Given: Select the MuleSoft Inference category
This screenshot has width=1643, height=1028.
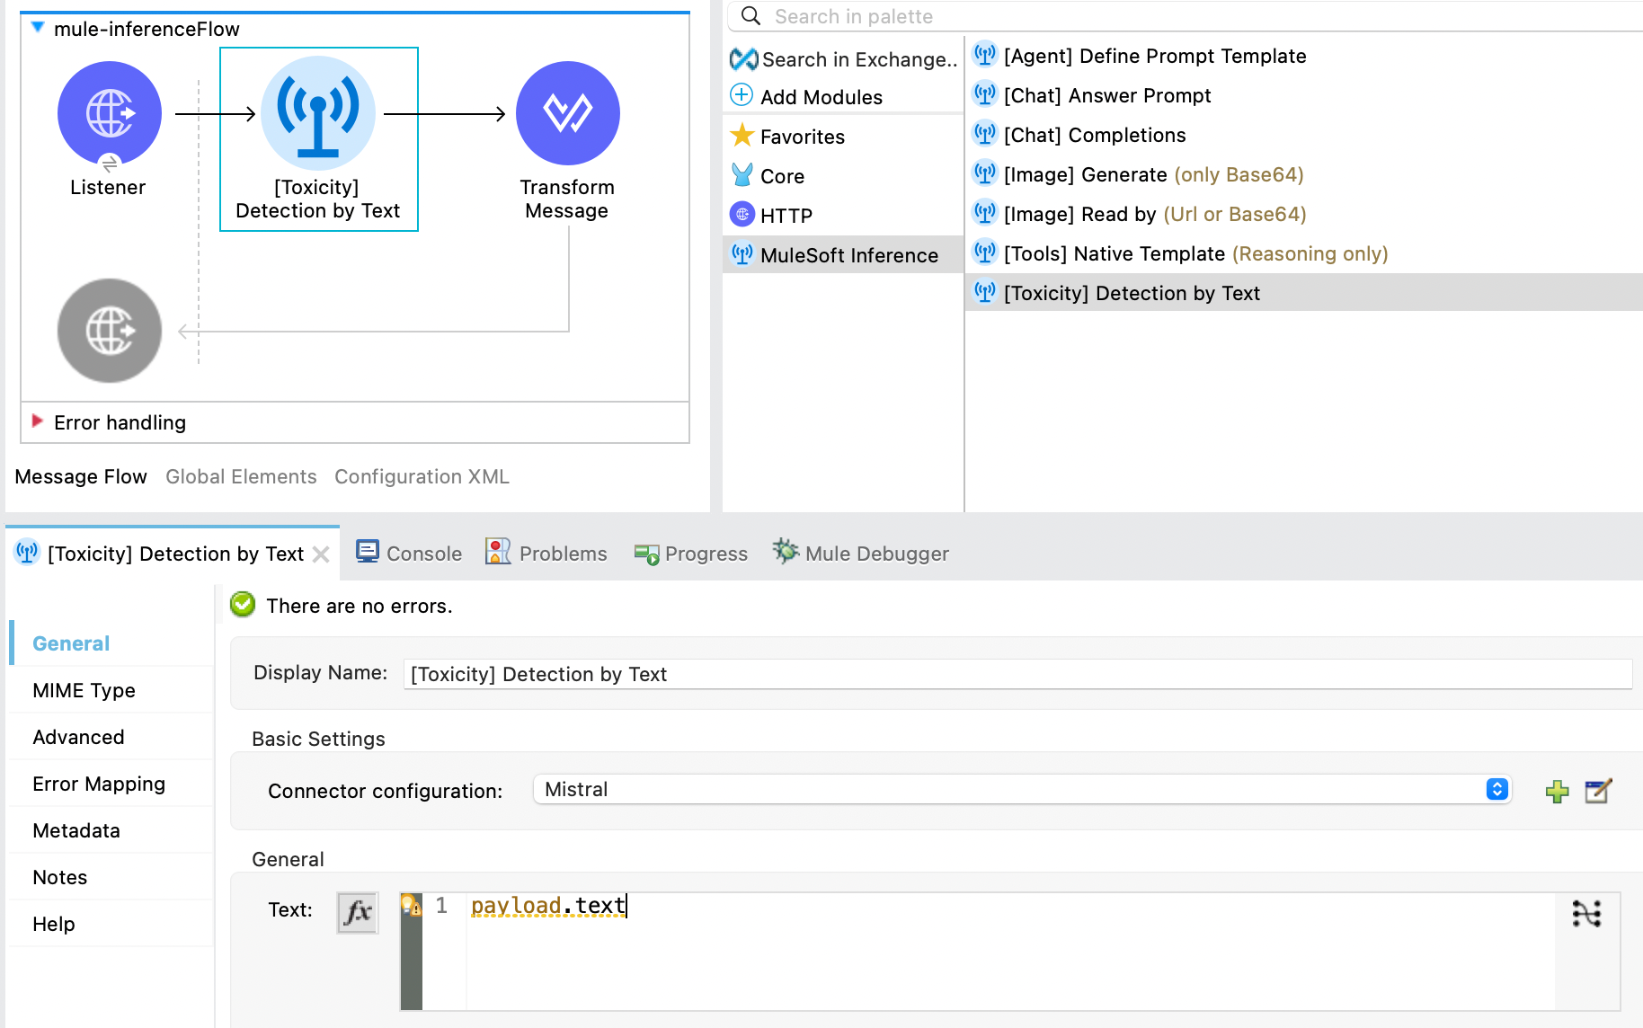Looking at the screenshot, I should tap(843, 255).
